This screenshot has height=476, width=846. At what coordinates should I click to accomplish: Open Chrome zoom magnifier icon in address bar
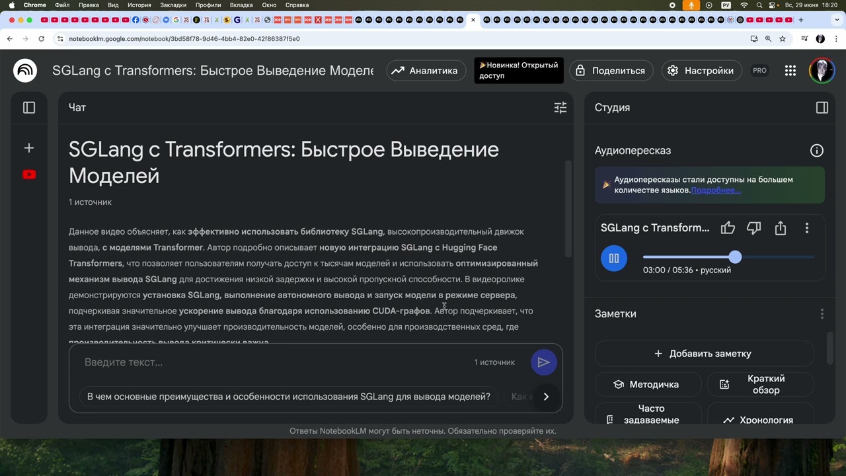click(x=768, y=39)
